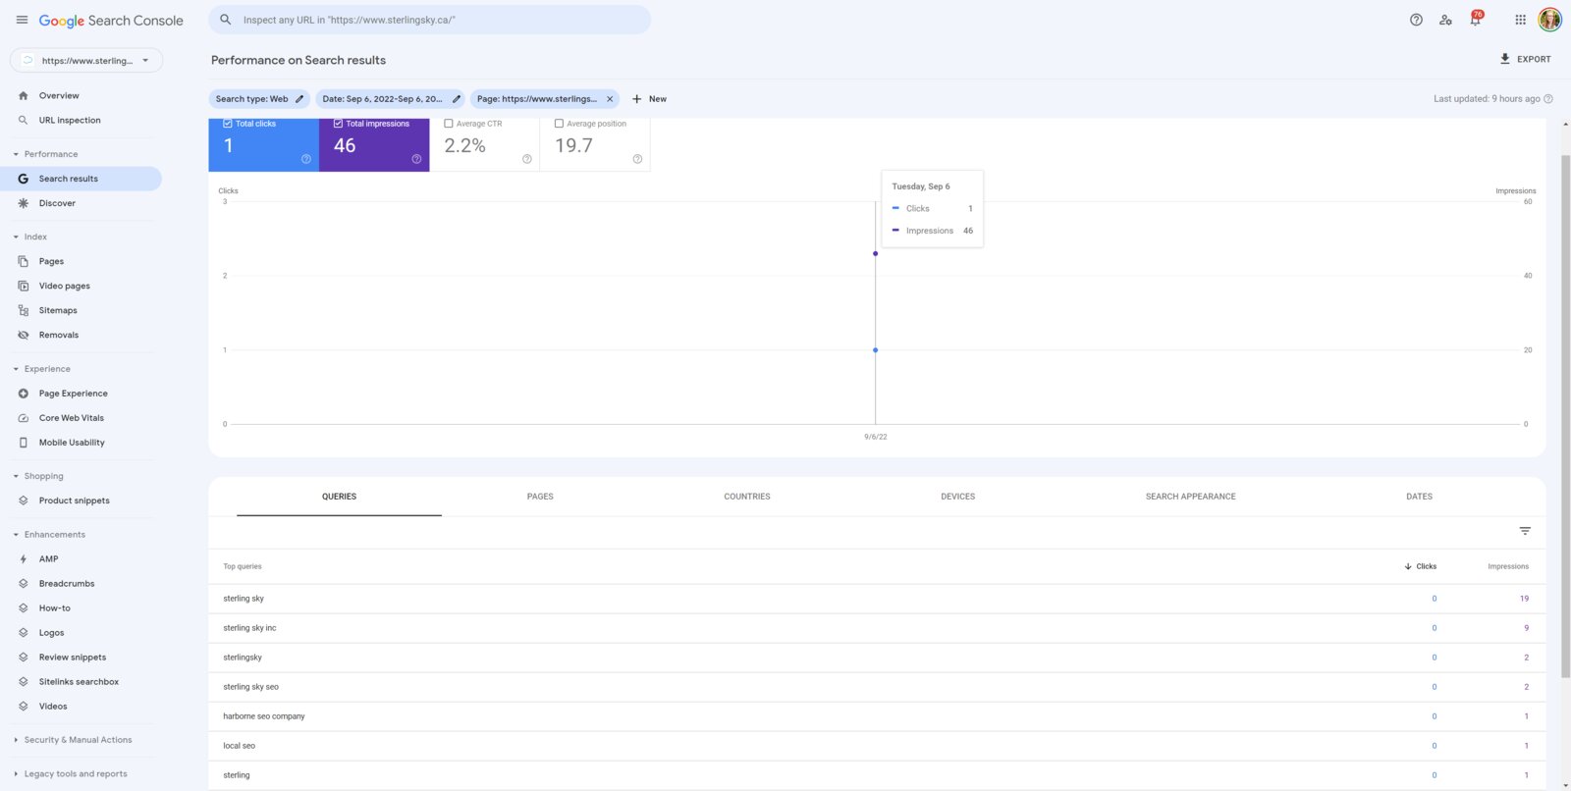Image resolution: width=1571 pixels, height=791 pixels.
Task: Open the notifications bell
Action: pos(1475,20)
